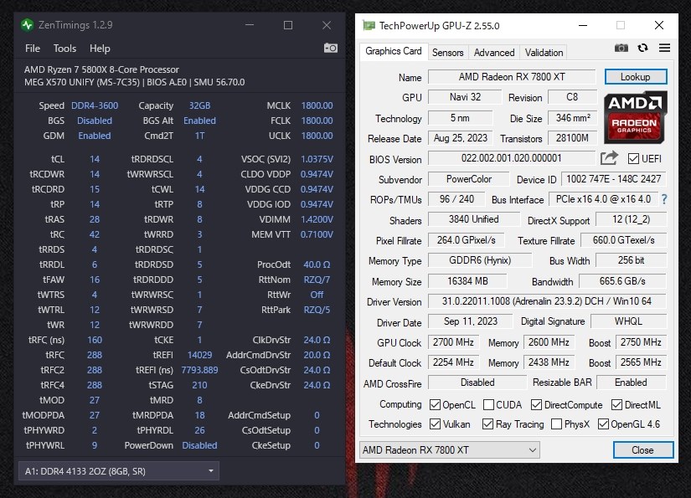Switch to the Sensors tab
This screenshot has height=498, width=691.
[447, 52]
